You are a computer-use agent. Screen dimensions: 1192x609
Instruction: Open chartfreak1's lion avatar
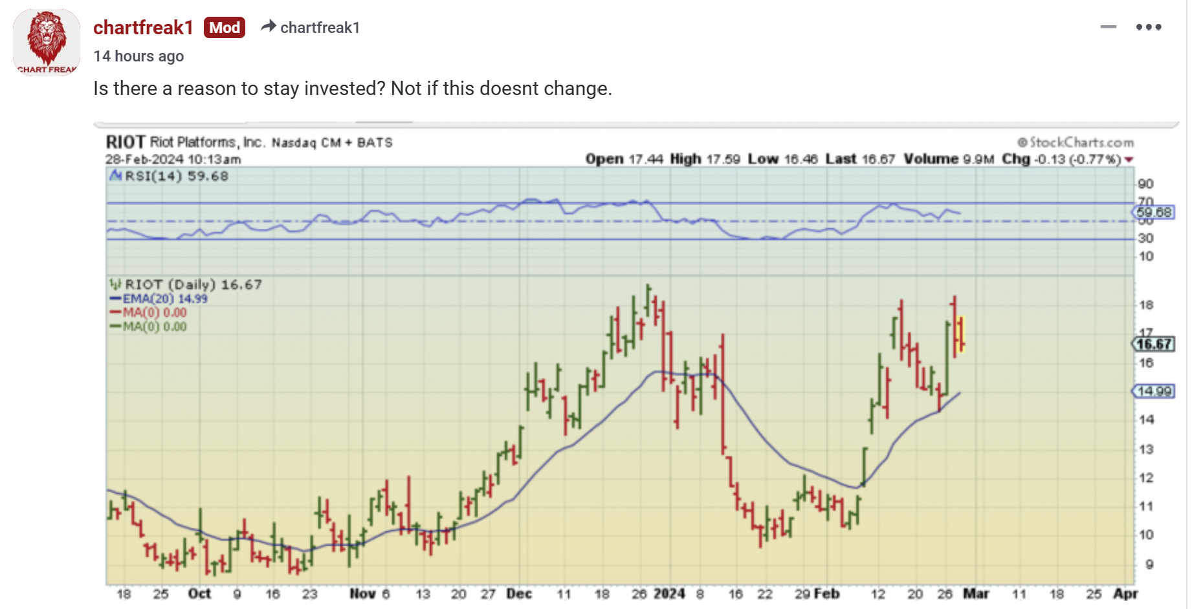(x=46, y=42)
